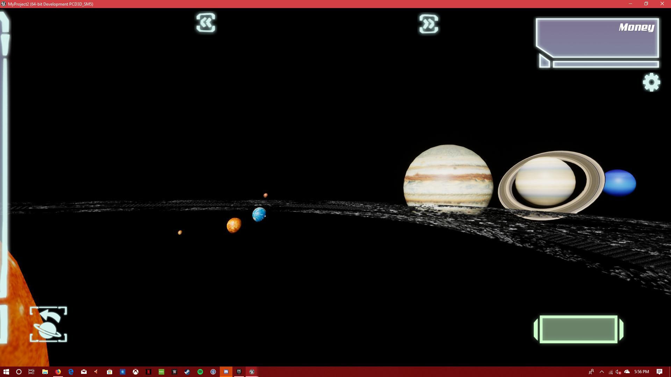Screen dimensions: 671x377
Task: Click the Unreal Engine taskbar icon
Action: click(252, 372)
